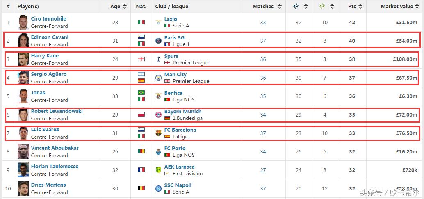Screen dimensions: 424x199
Task: Select the Bayern Munich club crest
Action: [x=158, y=114]
